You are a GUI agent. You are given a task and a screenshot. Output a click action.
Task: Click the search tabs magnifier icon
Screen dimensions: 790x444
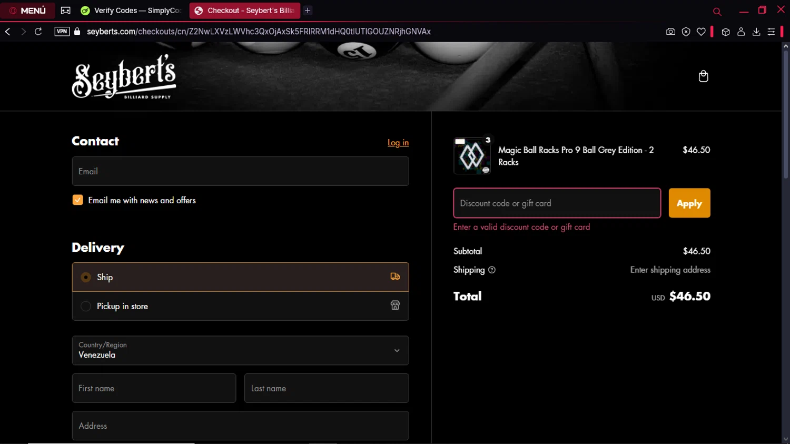(x=717, y=12)
